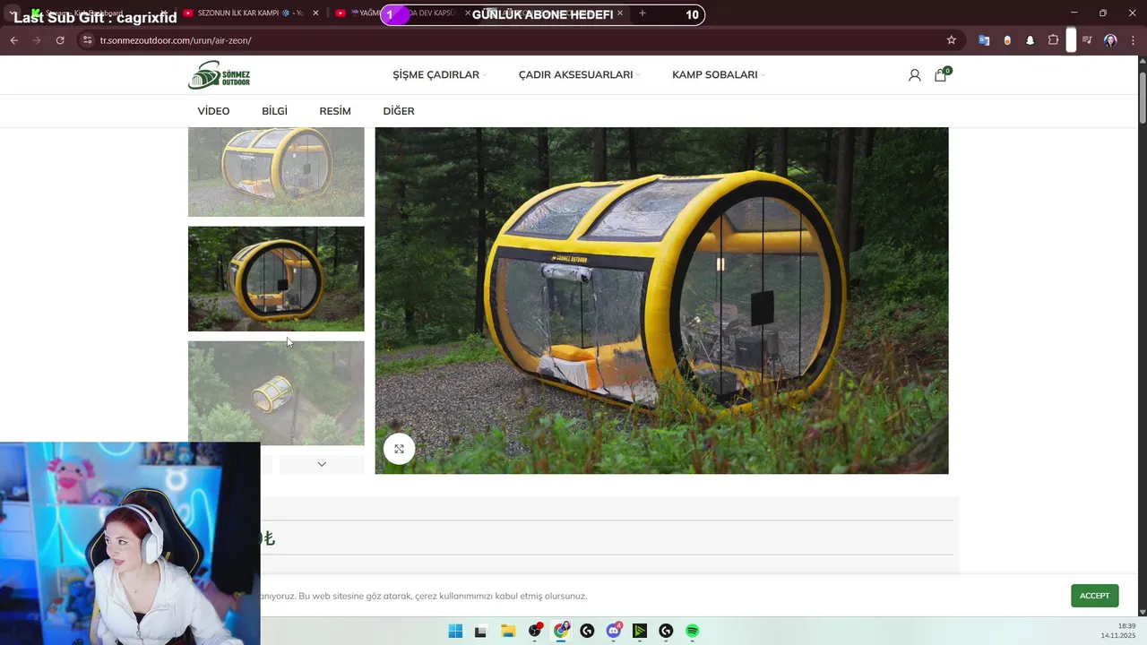Select the forest side-view tent thumbnail
Image resolution: width=1147 pixels, height=645 pixels.
[276, 279]
